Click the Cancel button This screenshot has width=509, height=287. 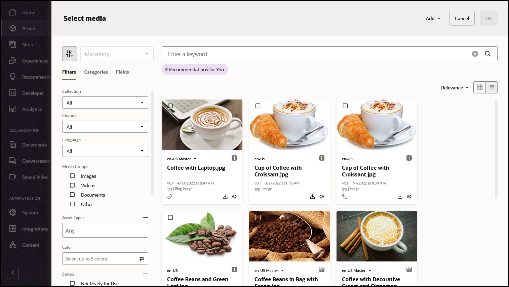[x=462, y=18]
